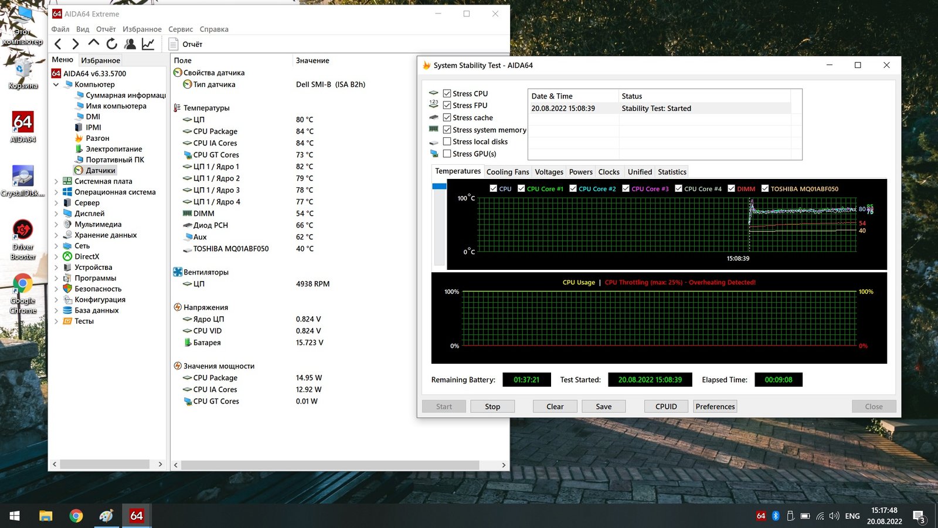Open Корзина recycle bin desktop icon
The image size is (938, 528).
[x=23, y=73]
